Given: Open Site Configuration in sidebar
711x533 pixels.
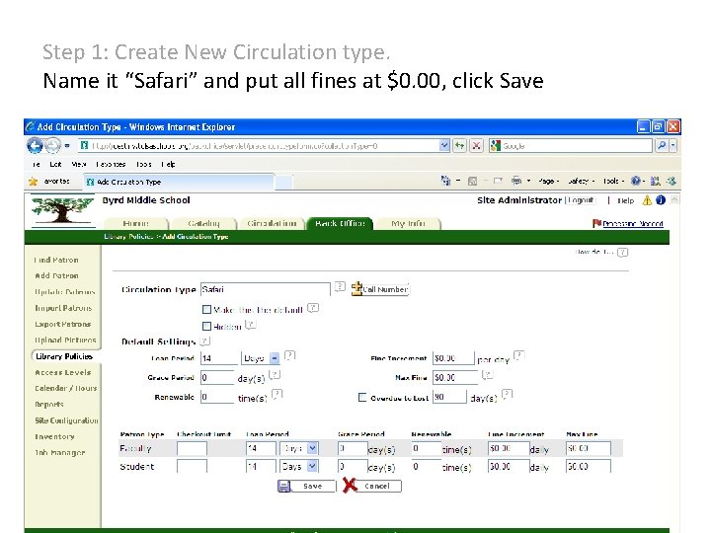Looking at the screenshot, I should 67,420.
